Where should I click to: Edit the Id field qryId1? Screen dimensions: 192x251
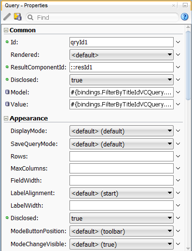pyautogui.click(x=122, y=42)
